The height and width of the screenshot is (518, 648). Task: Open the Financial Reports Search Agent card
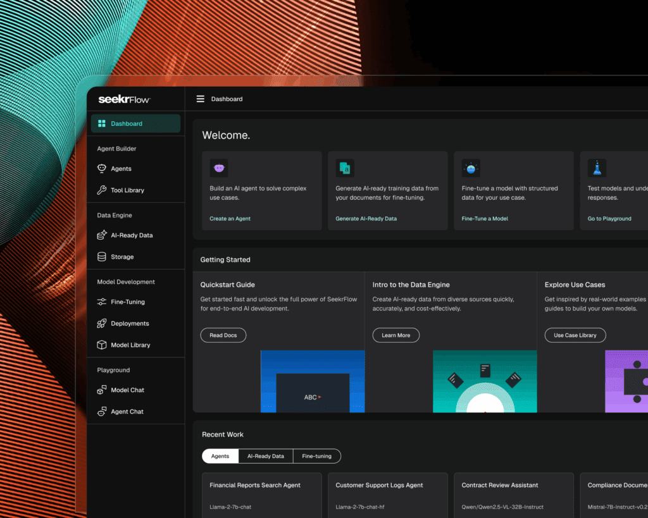261,495
